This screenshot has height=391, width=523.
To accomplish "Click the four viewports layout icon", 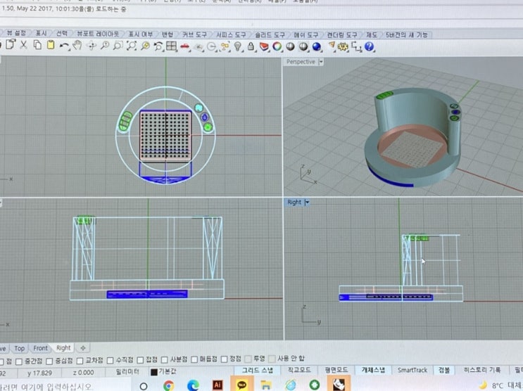I will [x=172, y=46].
